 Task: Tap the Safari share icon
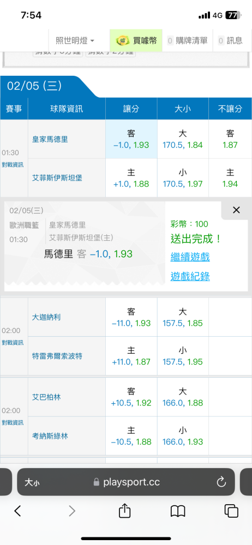click(x=124, y=511)
